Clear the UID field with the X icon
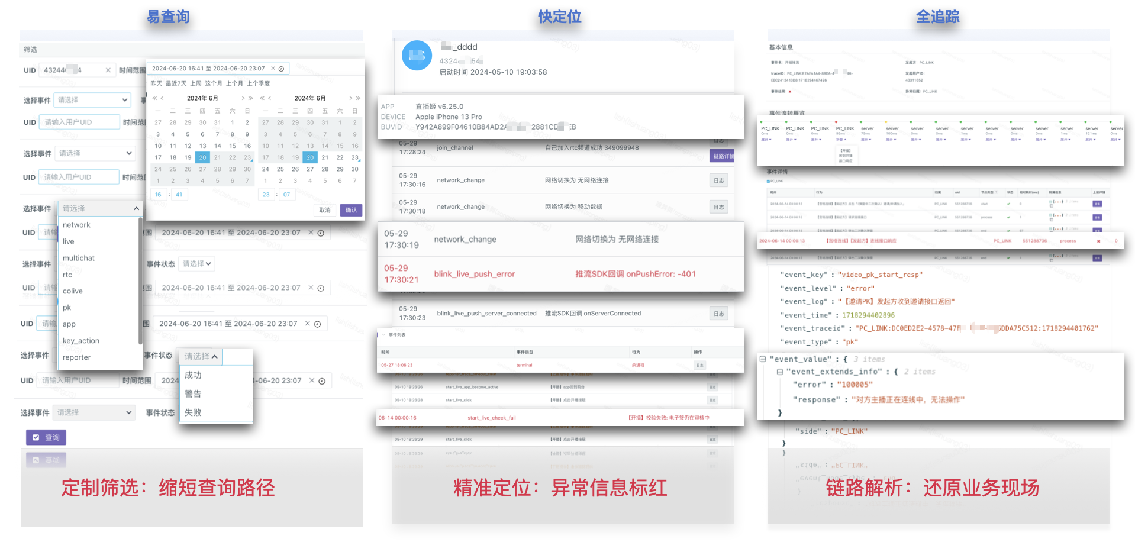Viewport: 1135px width, 555px height. [x=108, y=70]
